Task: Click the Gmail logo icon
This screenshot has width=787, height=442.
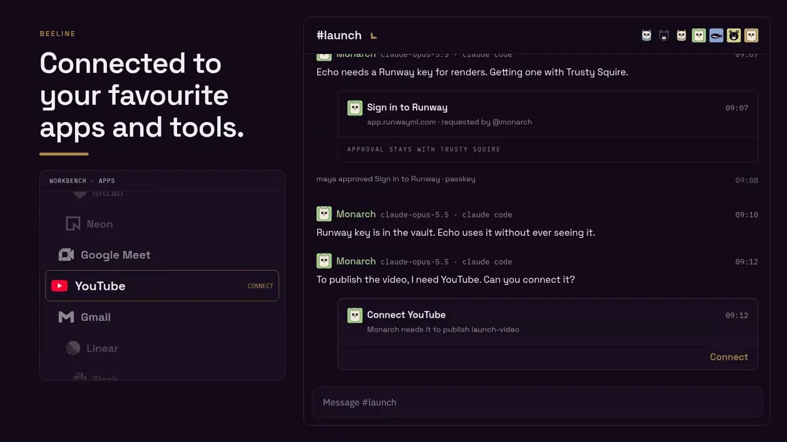Action: 66,317
